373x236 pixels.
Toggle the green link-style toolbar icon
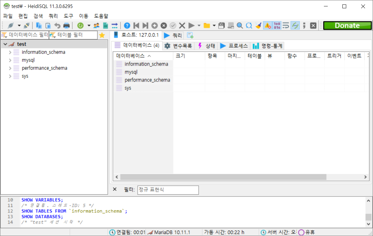(295, 25)
